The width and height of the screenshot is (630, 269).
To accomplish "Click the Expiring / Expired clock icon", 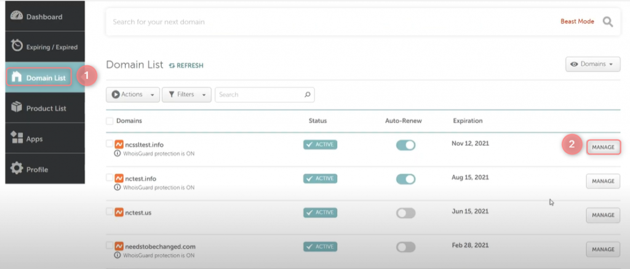I will 17,46.
